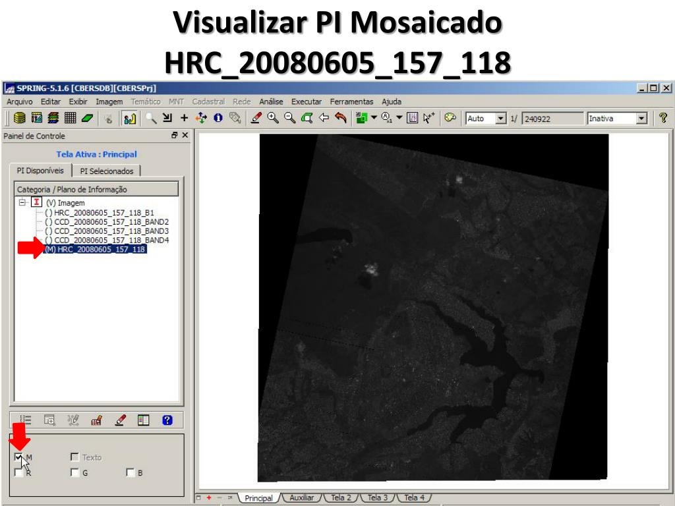This screenshot has height=506, width=675.
Task: Select CCD_20080605_157_118_BAND4 layer
Action: click(107, 240)
